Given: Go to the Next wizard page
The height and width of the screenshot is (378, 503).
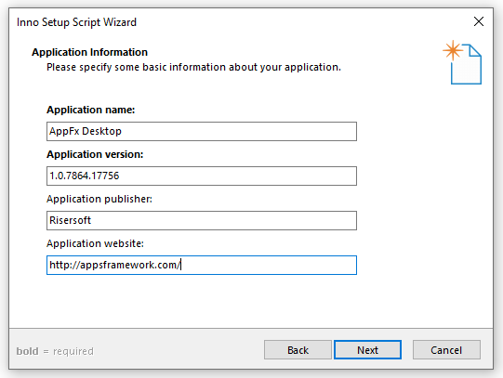Looking at the screenshot, I should pos(367,350).
